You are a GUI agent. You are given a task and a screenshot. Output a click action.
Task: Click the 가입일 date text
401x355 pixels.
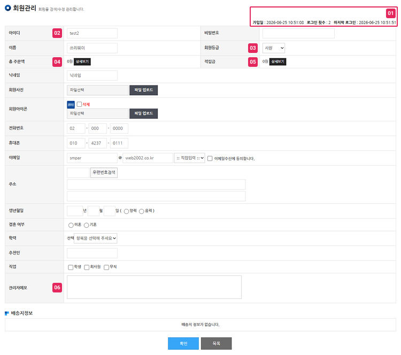coord(278,22)
